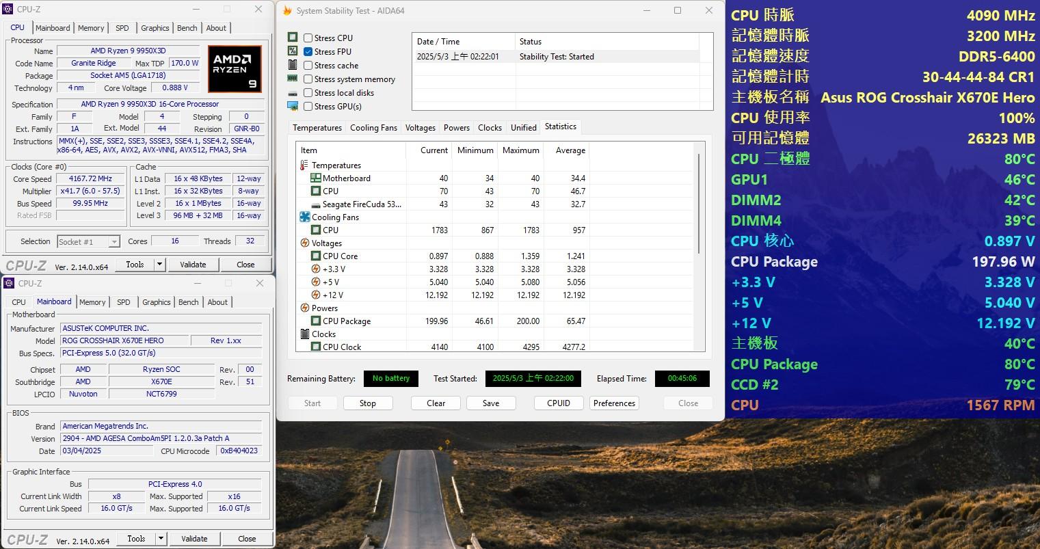1040x549 pixels.
Task: Click the CPU-Z title bar icon of Mainboard window
Action: click(x=9, y=283)
